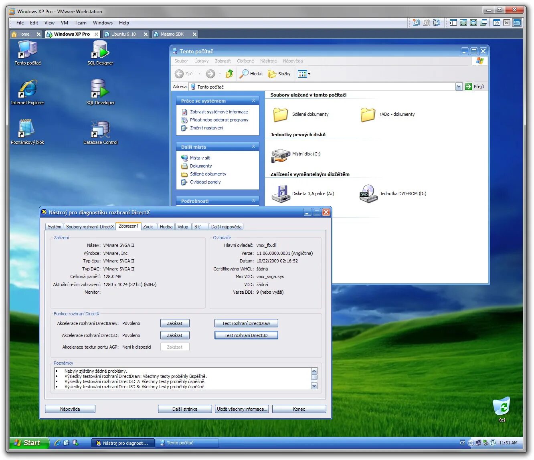The width and height of the screenshot is (534, 460).
Task: Click the Přejít go button
Action: click(x=475, y=87)
